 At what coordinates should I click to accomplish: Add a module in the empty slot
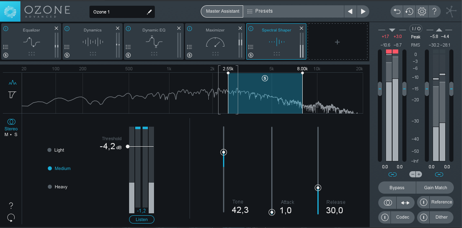point(337,42)
